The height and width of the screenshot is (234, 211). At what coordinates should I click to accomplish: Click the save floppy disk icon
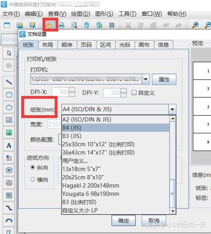click(32, 25)
